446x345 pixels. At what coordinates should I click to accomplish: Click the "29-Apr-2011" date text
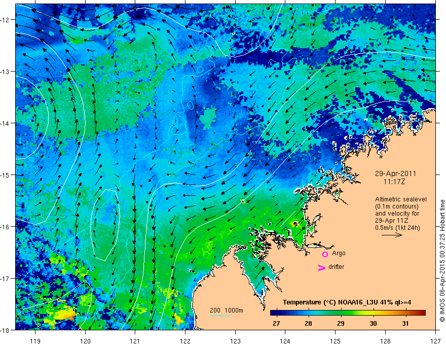pos(395,174)
